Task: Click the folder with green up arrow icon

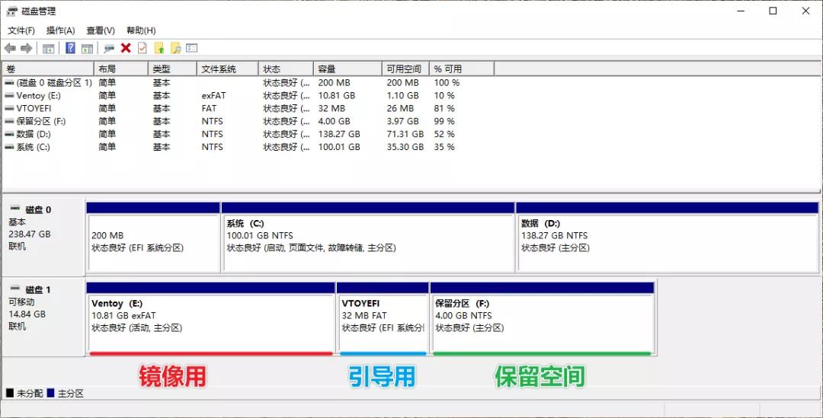Action: (159, 48)
